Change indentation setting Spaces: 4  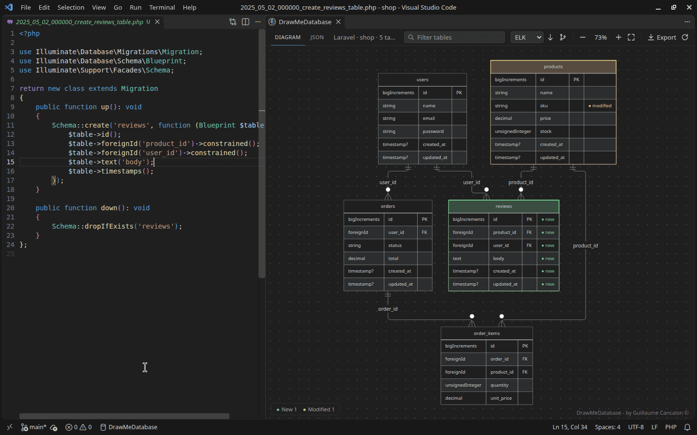[607, 427]
